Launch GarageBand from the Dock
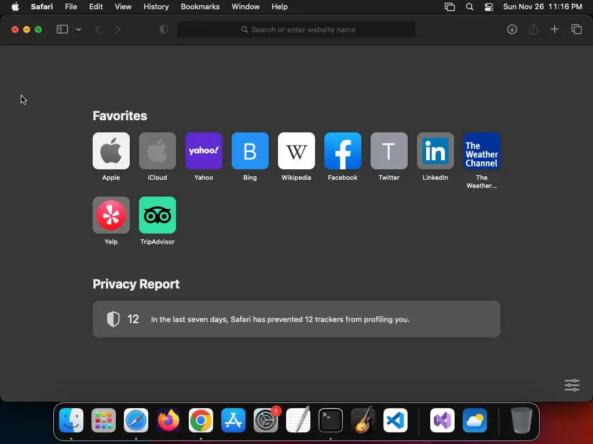593x444 pixels. tap(363, 420)
